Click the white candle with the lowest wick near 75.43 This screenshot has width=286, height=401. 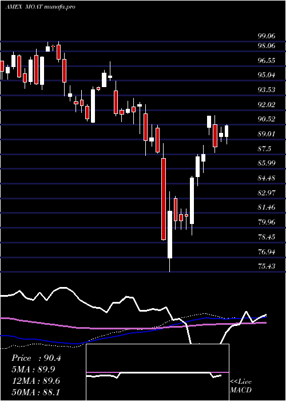[x=169, y=234]
